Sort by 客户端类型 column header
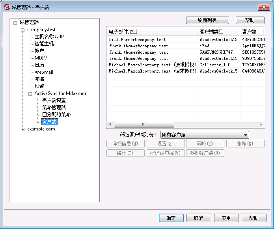274x229 pixels. tap(219, 32)
